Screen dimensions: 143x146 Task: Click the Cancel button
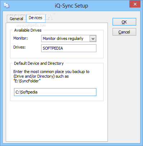pos(124,32)
